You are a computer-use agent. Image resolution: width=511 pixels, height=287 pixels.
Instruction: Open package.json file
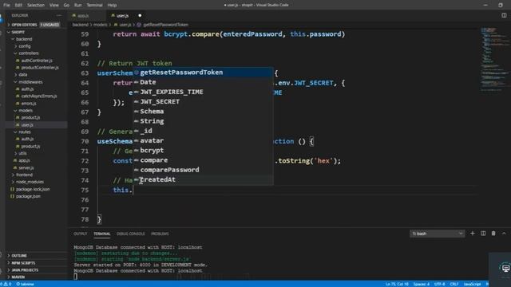click(x=28, y=196)
